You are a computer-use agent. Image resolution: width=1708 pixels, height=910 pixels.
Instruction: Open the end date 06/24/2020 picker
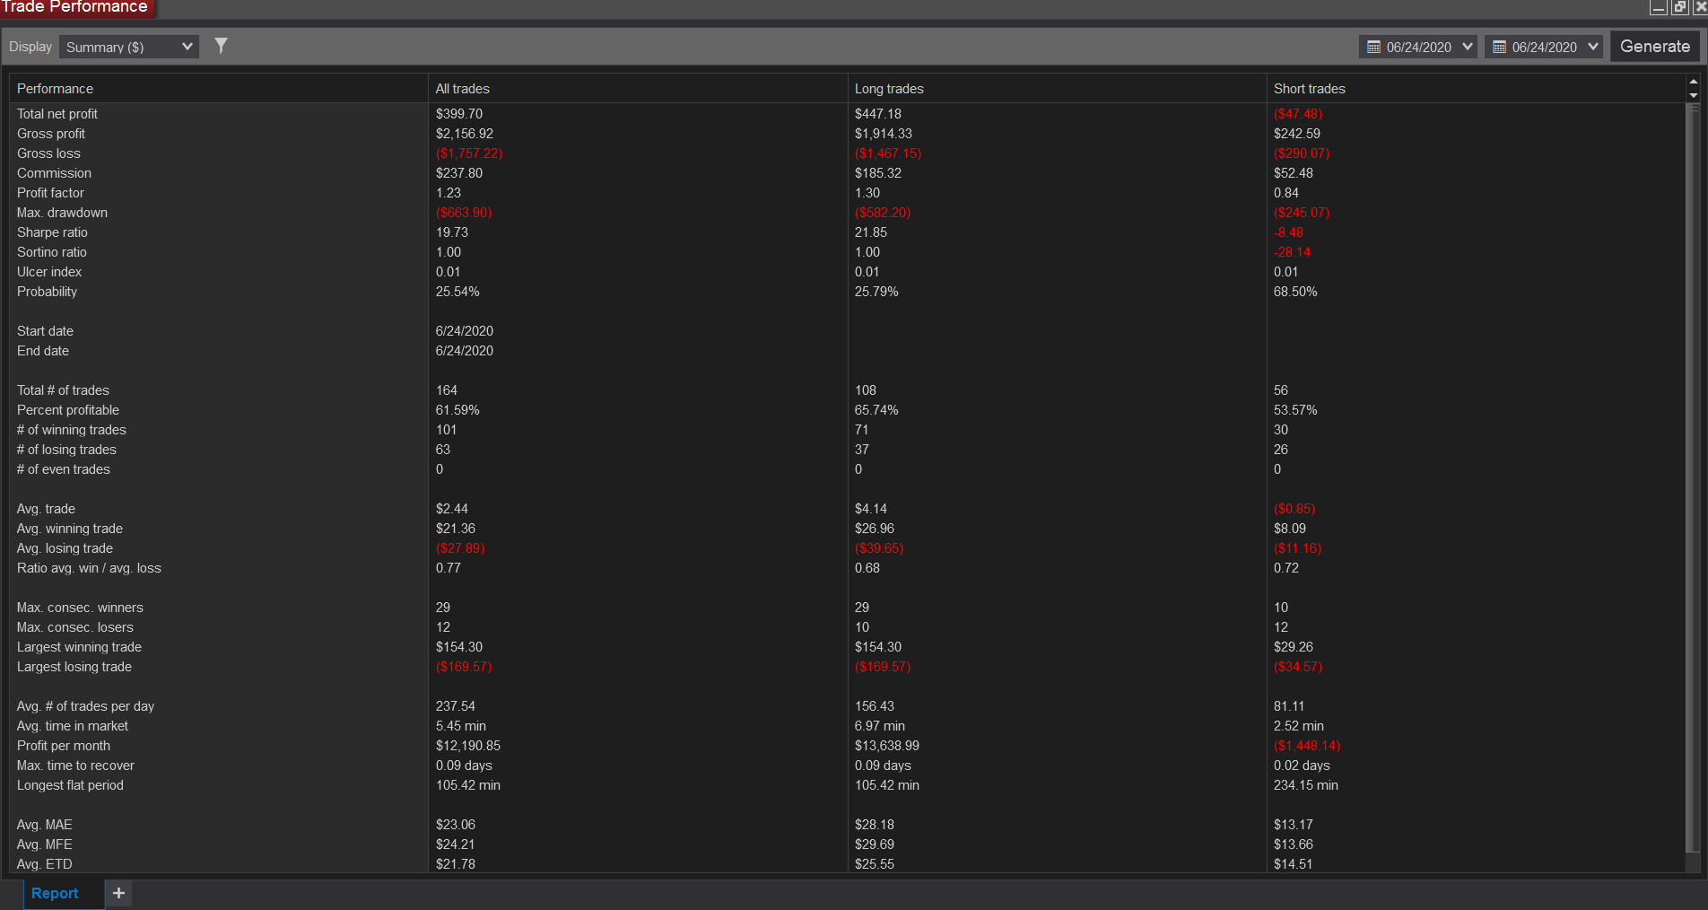(1543, 47)
